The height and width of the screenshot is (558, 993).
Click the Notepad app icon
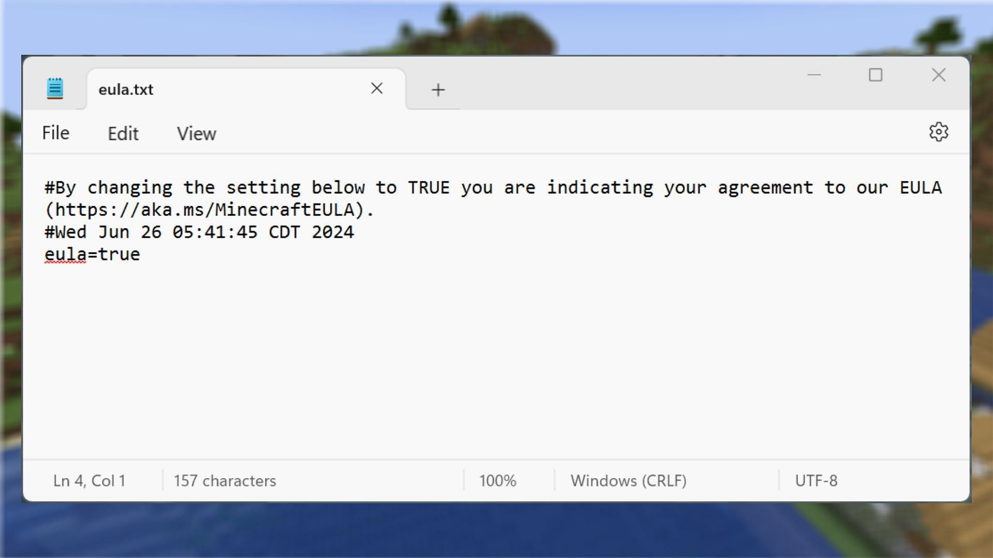point(54,88)
